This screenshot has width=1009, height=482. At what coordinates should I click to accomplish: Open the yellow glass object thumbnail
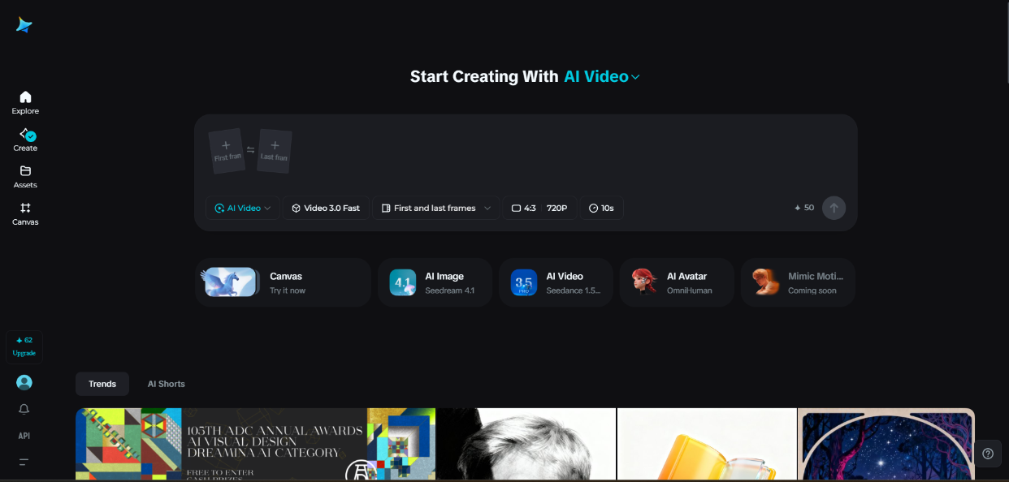click(707, 444)
